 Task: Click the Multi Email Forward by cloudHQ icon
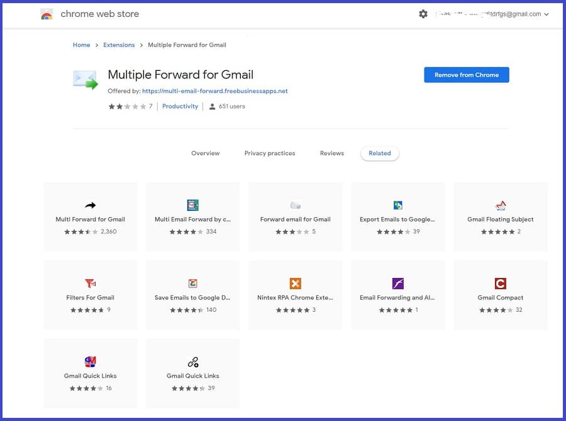tap(193, 205)
